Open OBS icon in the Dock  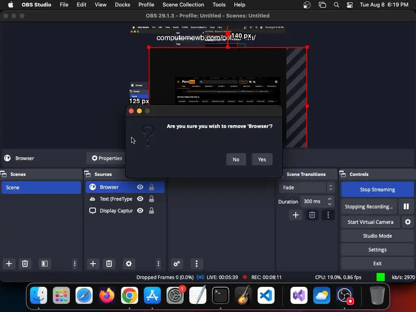(344, 295)
